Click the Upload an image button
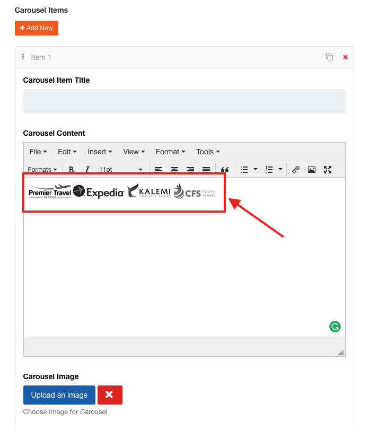Screen dimensions: 369x430 pyautogui.click(x=59, y=395)
